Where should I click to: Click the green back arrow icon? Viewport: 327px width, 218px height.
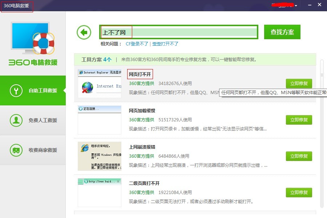click(84, 32)
